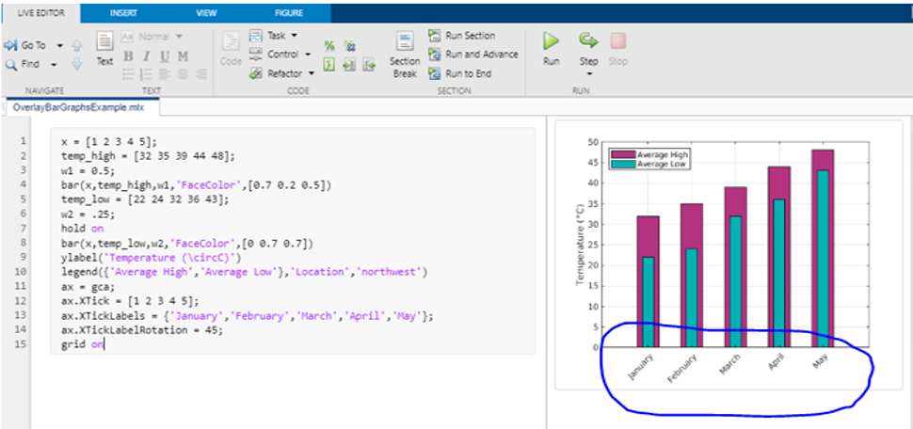Click Run to End
Screen dimensions: 913x429
tap(460, 74)
